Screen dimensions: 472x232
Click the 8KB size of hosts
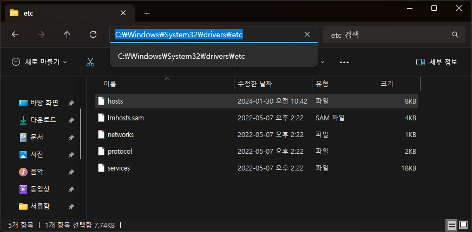(410, 101)
